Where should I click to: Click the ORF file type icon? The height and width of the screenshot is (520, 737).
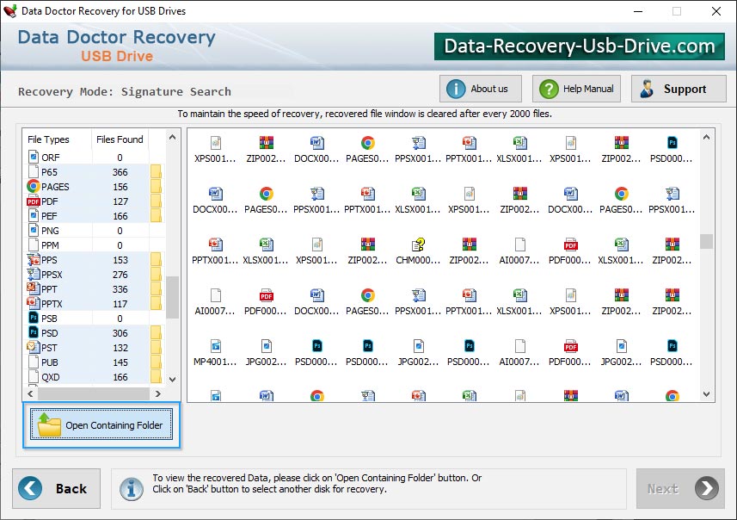click(x=34, y=158)
